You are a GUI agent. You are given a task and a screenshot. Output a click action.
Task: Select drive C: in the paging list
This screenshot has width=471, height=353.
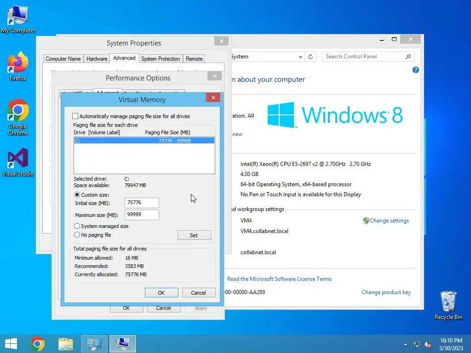tap(144, 141)
